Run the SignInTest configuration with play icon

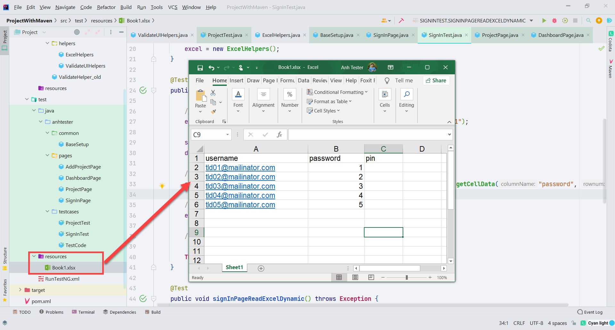[x=544, y=21]
